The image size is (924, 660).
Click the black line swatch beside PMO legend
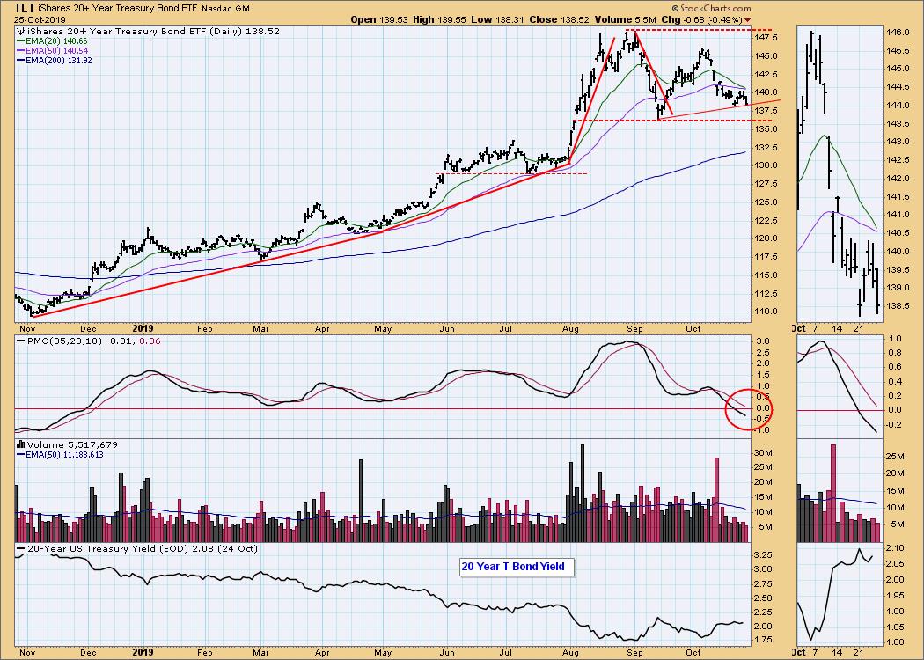20,341
